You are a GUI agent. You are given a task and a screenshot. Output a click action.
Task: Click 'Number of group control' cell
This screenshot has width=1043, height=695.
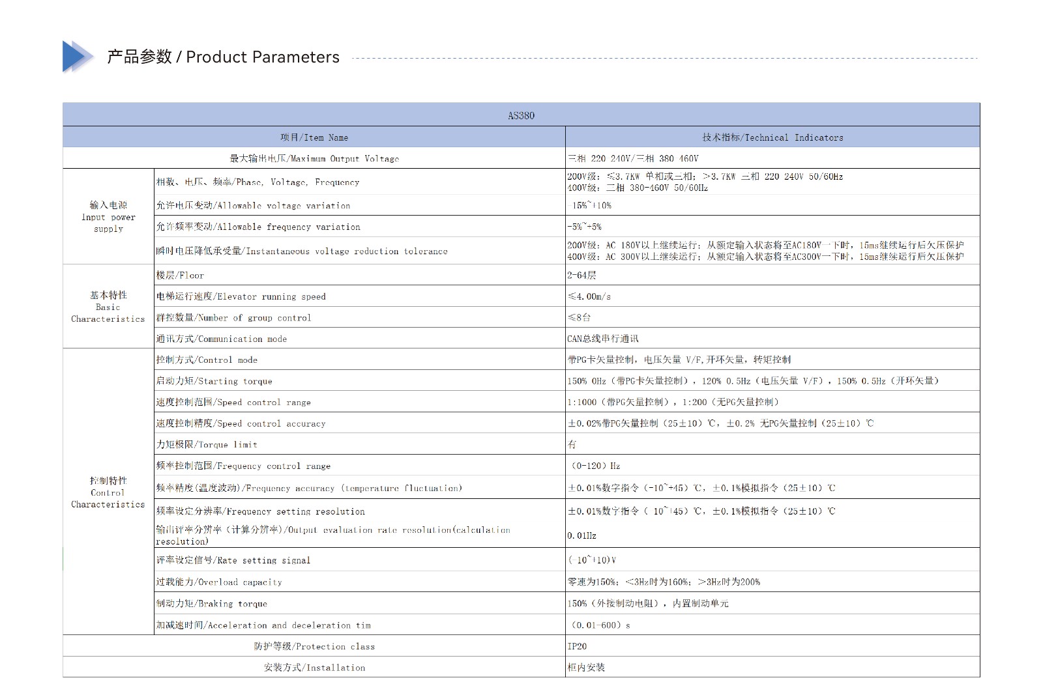pyautogui.click(x=360, y=317)
